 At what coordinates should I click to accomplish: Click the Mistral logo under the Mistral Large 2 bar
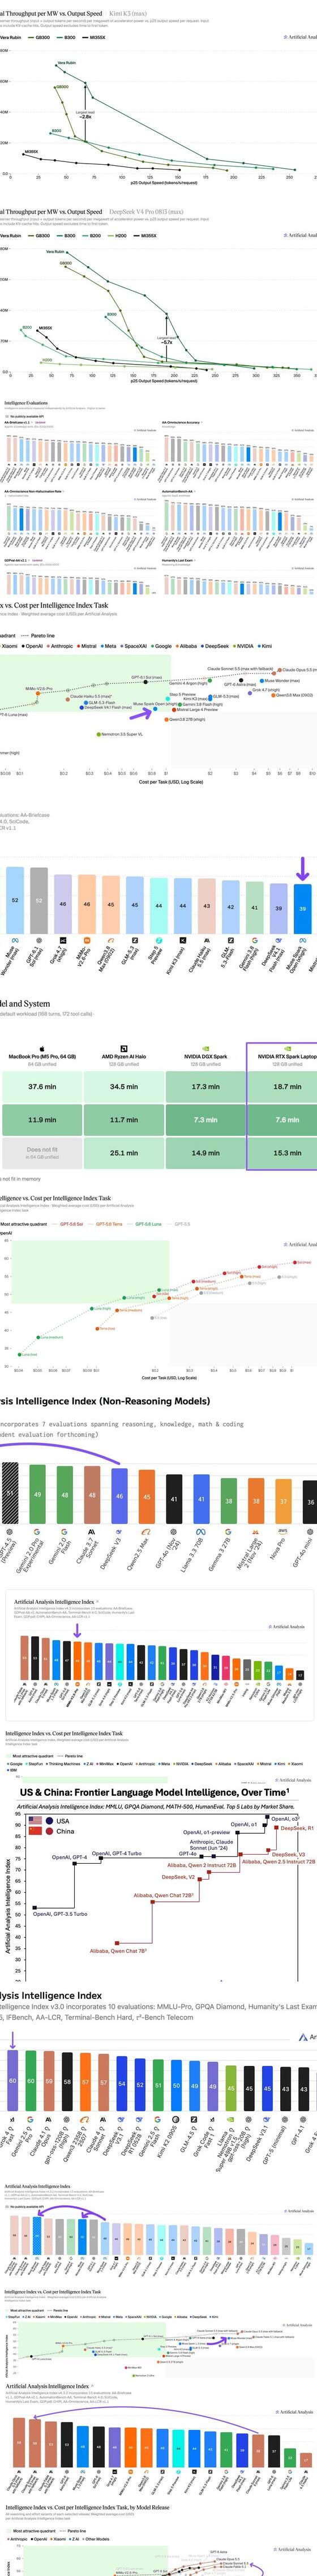tap(255, 1532)
